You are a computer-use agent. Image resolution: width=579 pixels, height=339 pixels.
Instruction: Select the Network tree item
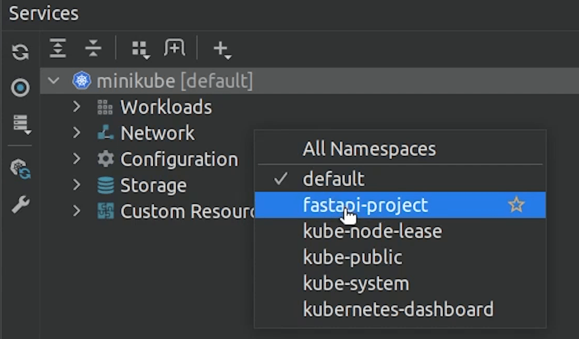[157, 132]
